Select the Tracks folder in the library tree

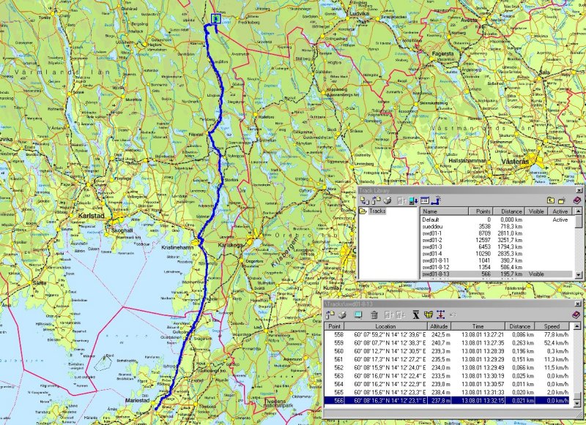tap(377, 211)
